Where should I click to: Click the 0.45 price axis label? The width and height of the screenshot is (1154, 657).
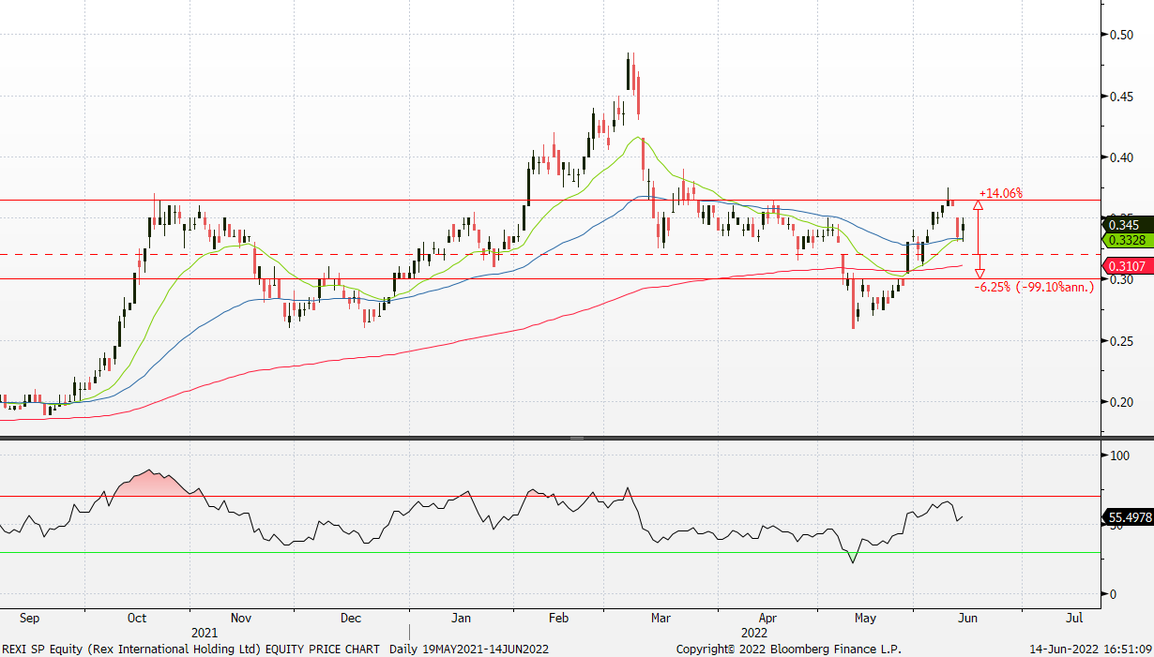coord(1120,97)
